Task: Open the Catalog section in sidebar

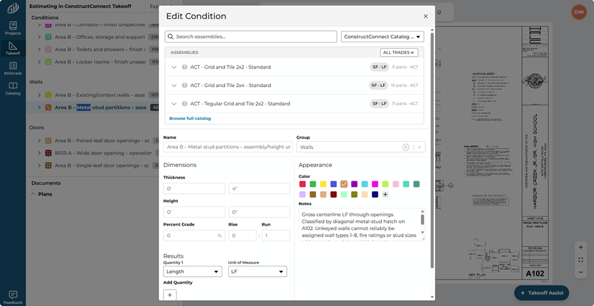Action: [x=13, y=89]
